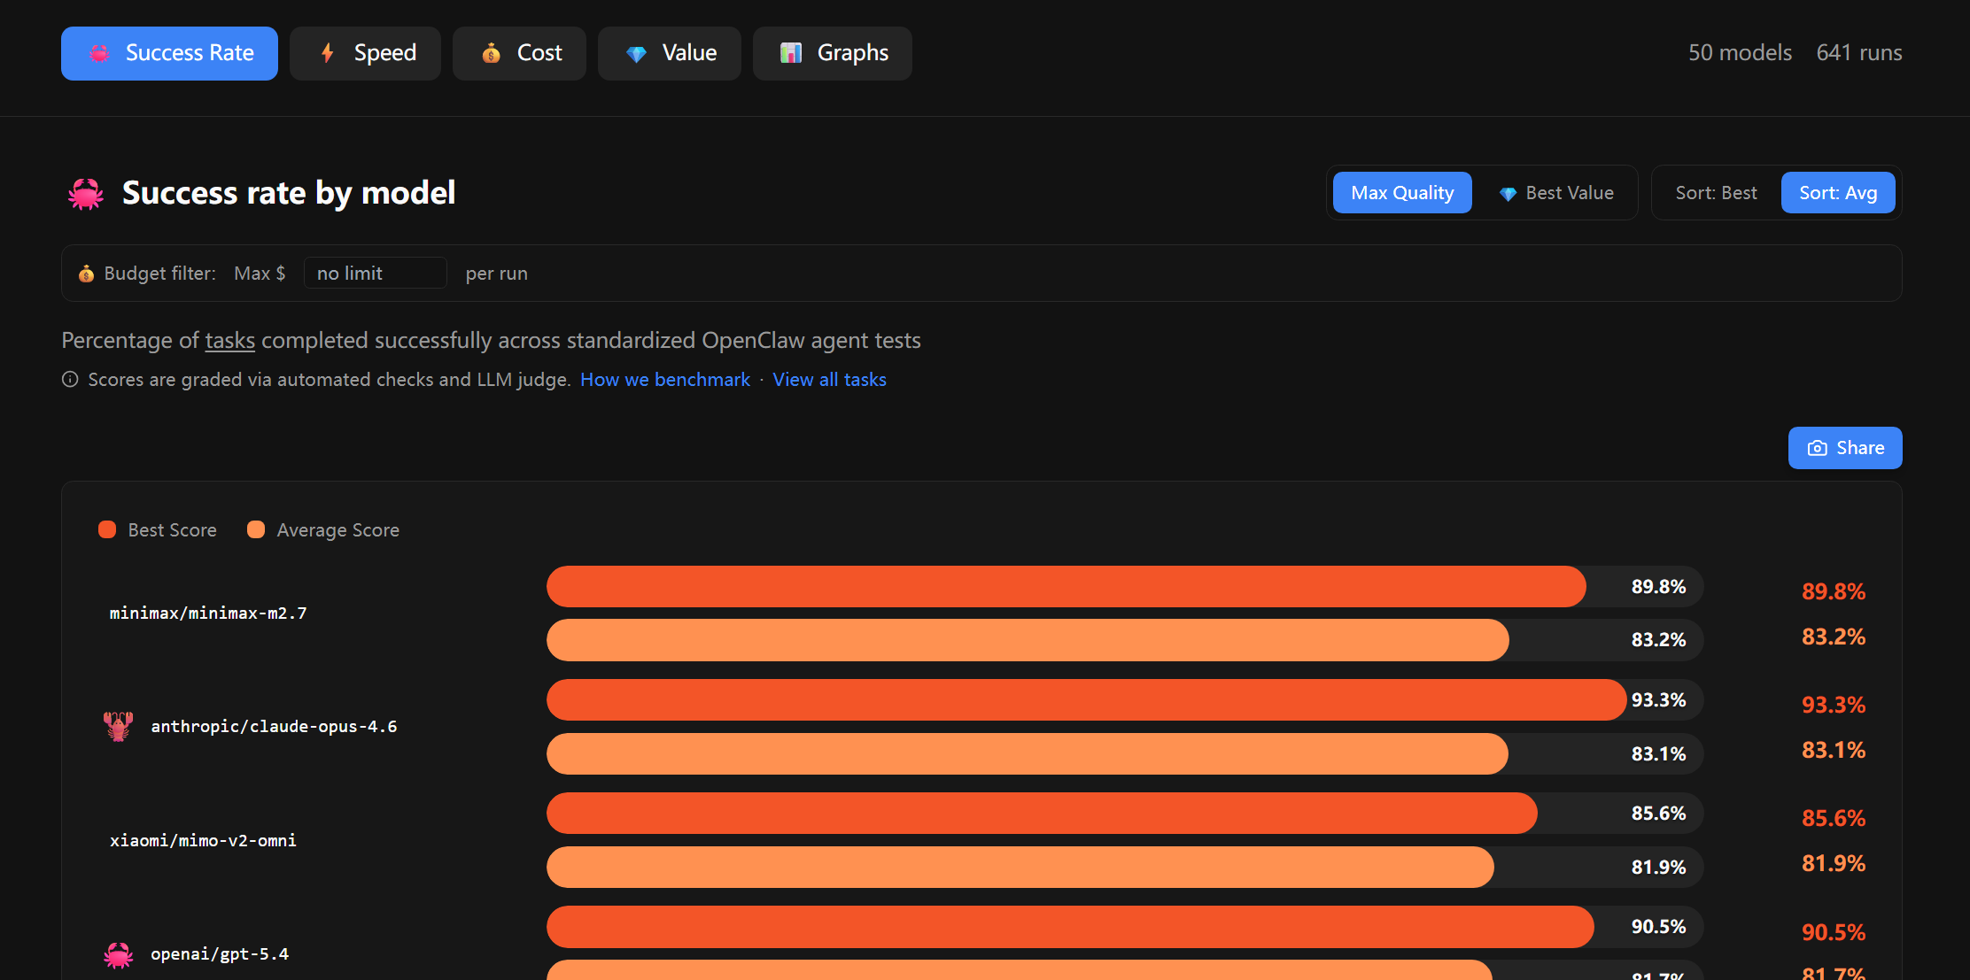Click the crab icon next to openai/gpt-5.4

118,954
